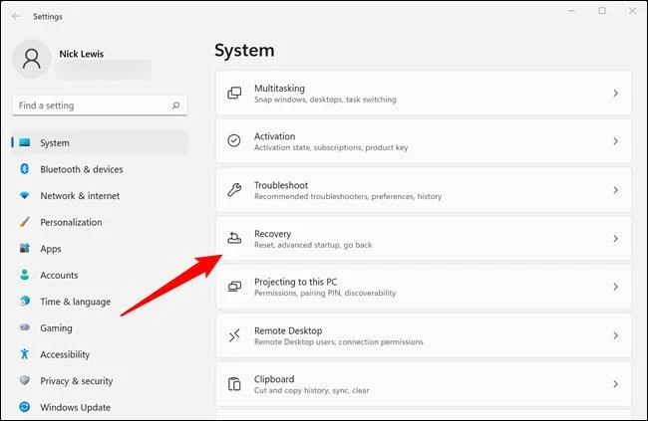Open Network & internet section
This screenshot has width=648, height=421.
point(100,196)
